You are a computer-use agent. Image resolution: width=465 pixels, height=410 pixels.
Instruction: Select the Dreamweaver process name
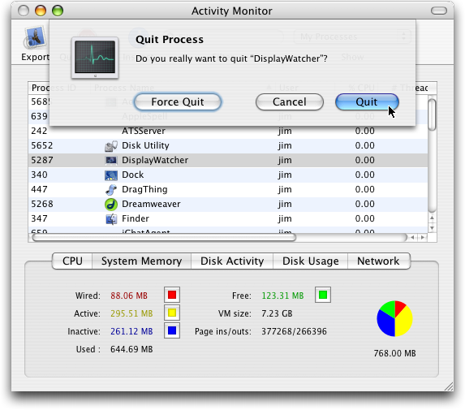(x=151, y=204)
